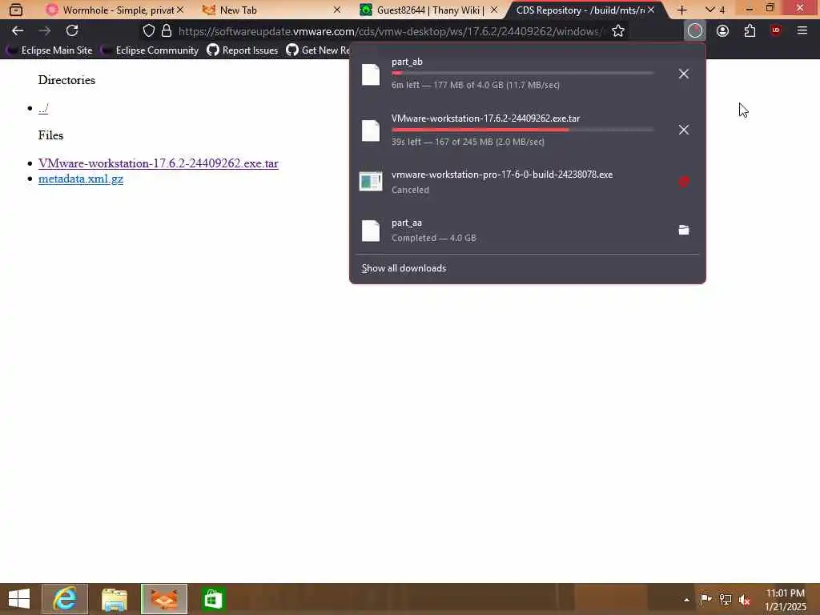
Task: Open the tracking protection shield icon
Action: pos(149,31)
